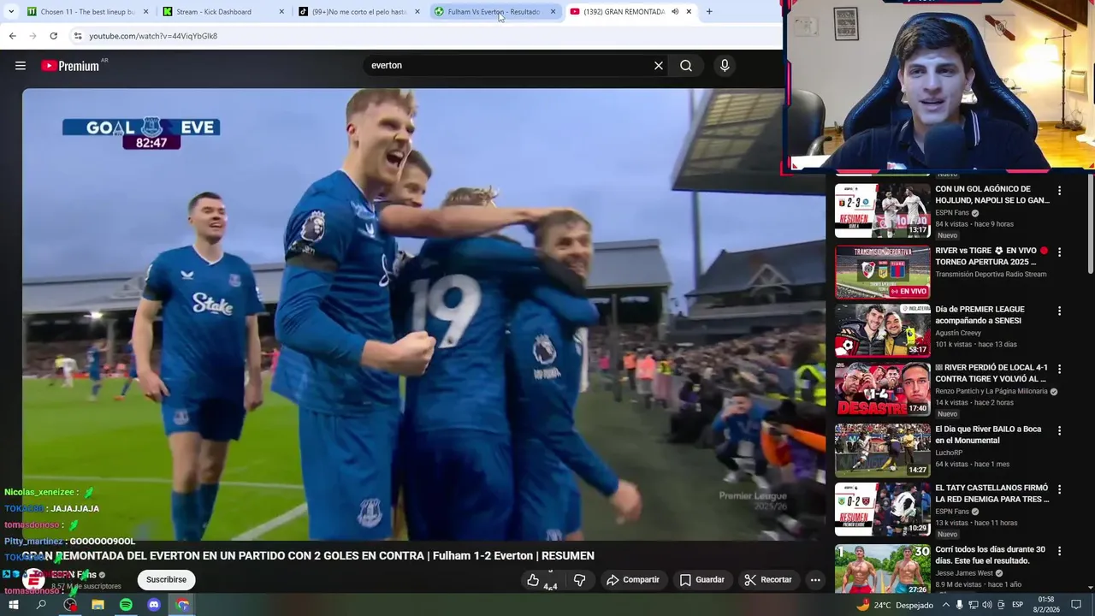1095x616 pixels.
Task: Open options for Día de Premier League
Action: 1059,311
